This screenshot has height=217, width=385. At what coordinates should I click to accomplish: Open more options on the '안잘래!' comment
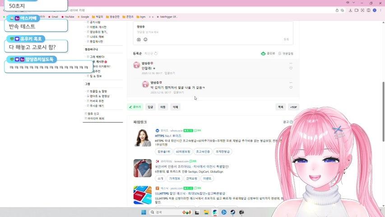point(291,63)
